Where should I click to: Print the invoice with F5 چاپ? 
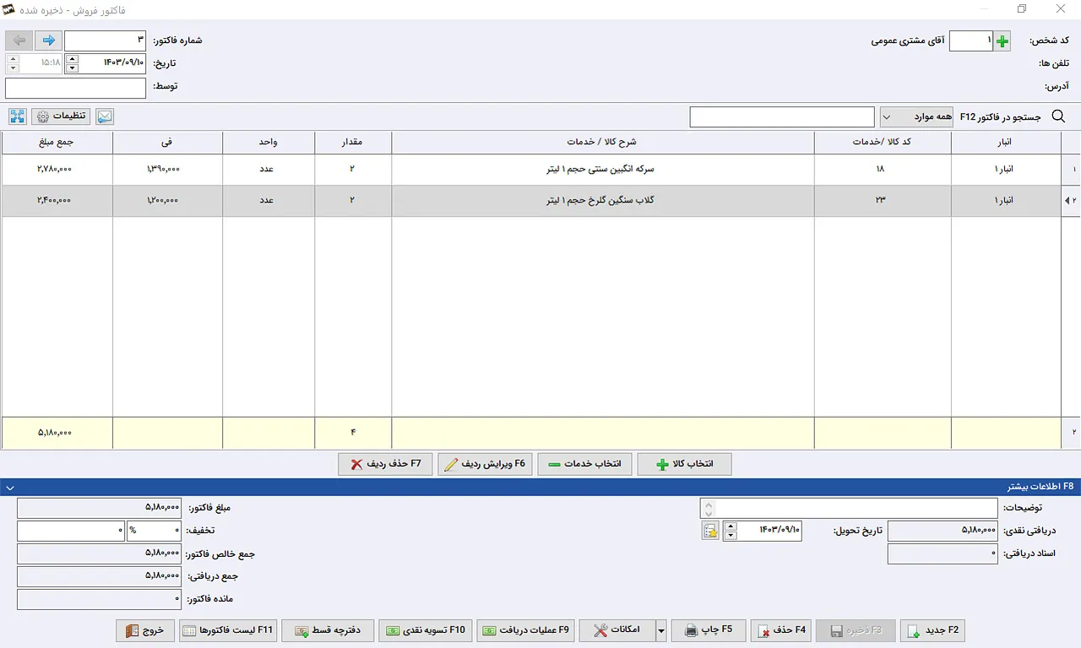click(x=709, y=630)
